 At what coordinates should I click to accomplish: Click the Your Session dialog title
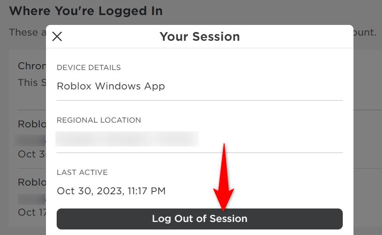pyautogui.click(x=199, y=37)
